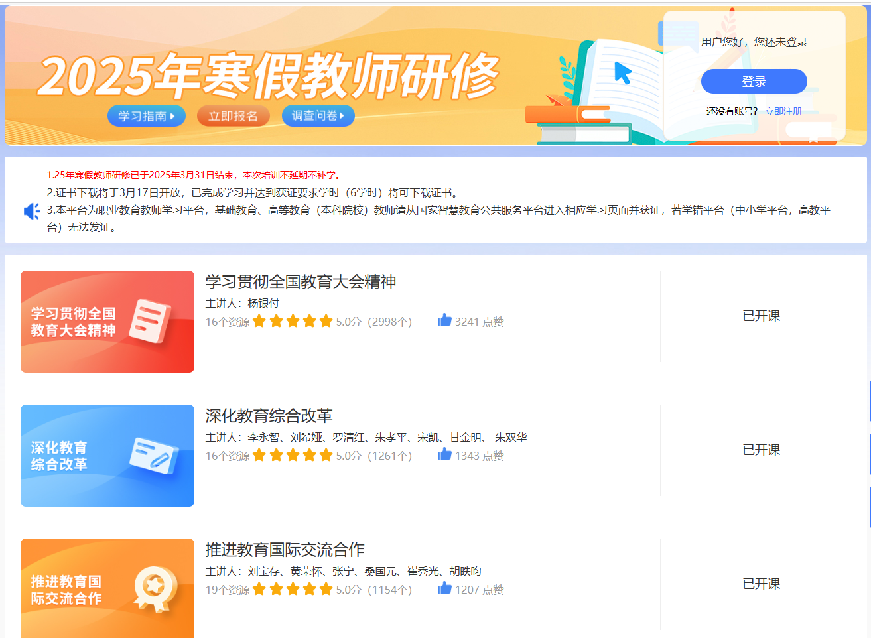This screenshot has height=638, width=871.
Task: Open course thumbnail 深化教育综合改革
Action: 107,456
